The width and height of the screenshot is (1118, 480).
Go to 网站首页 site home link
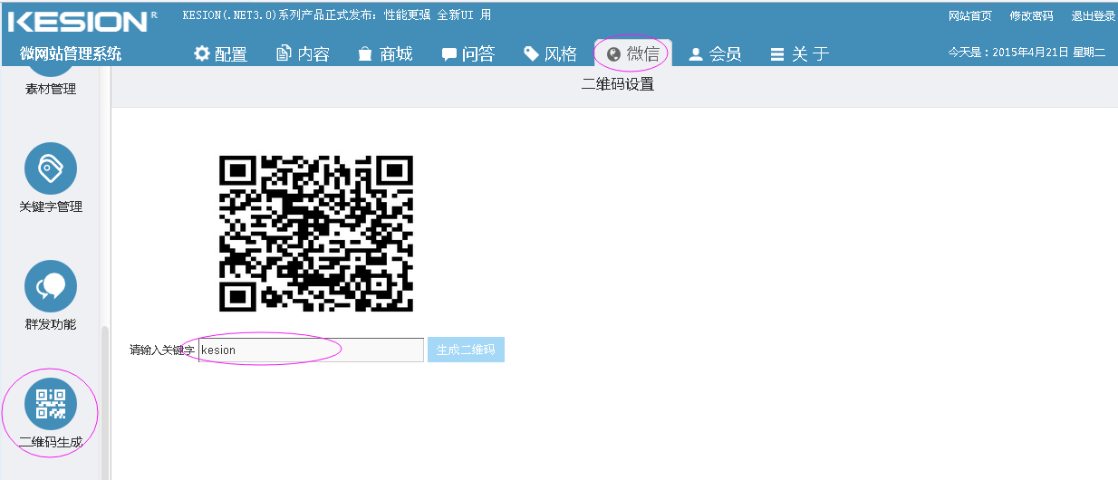(x=969, y=15)
